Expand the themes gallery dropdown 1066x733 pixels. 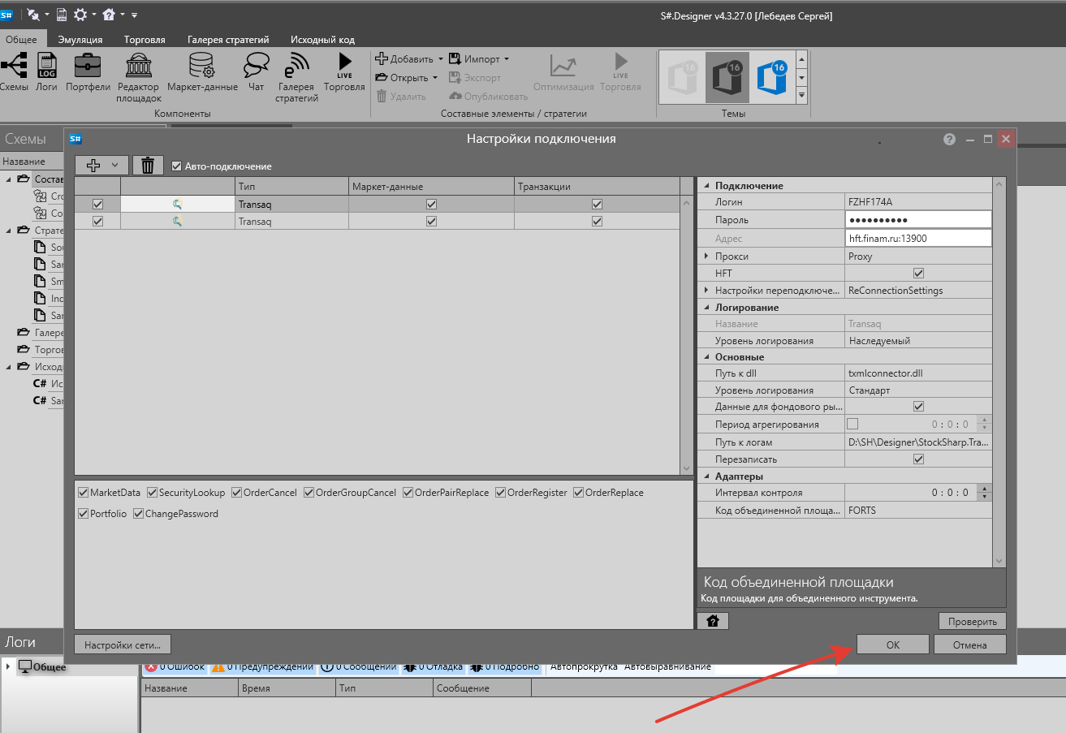[x=802, y=96]
